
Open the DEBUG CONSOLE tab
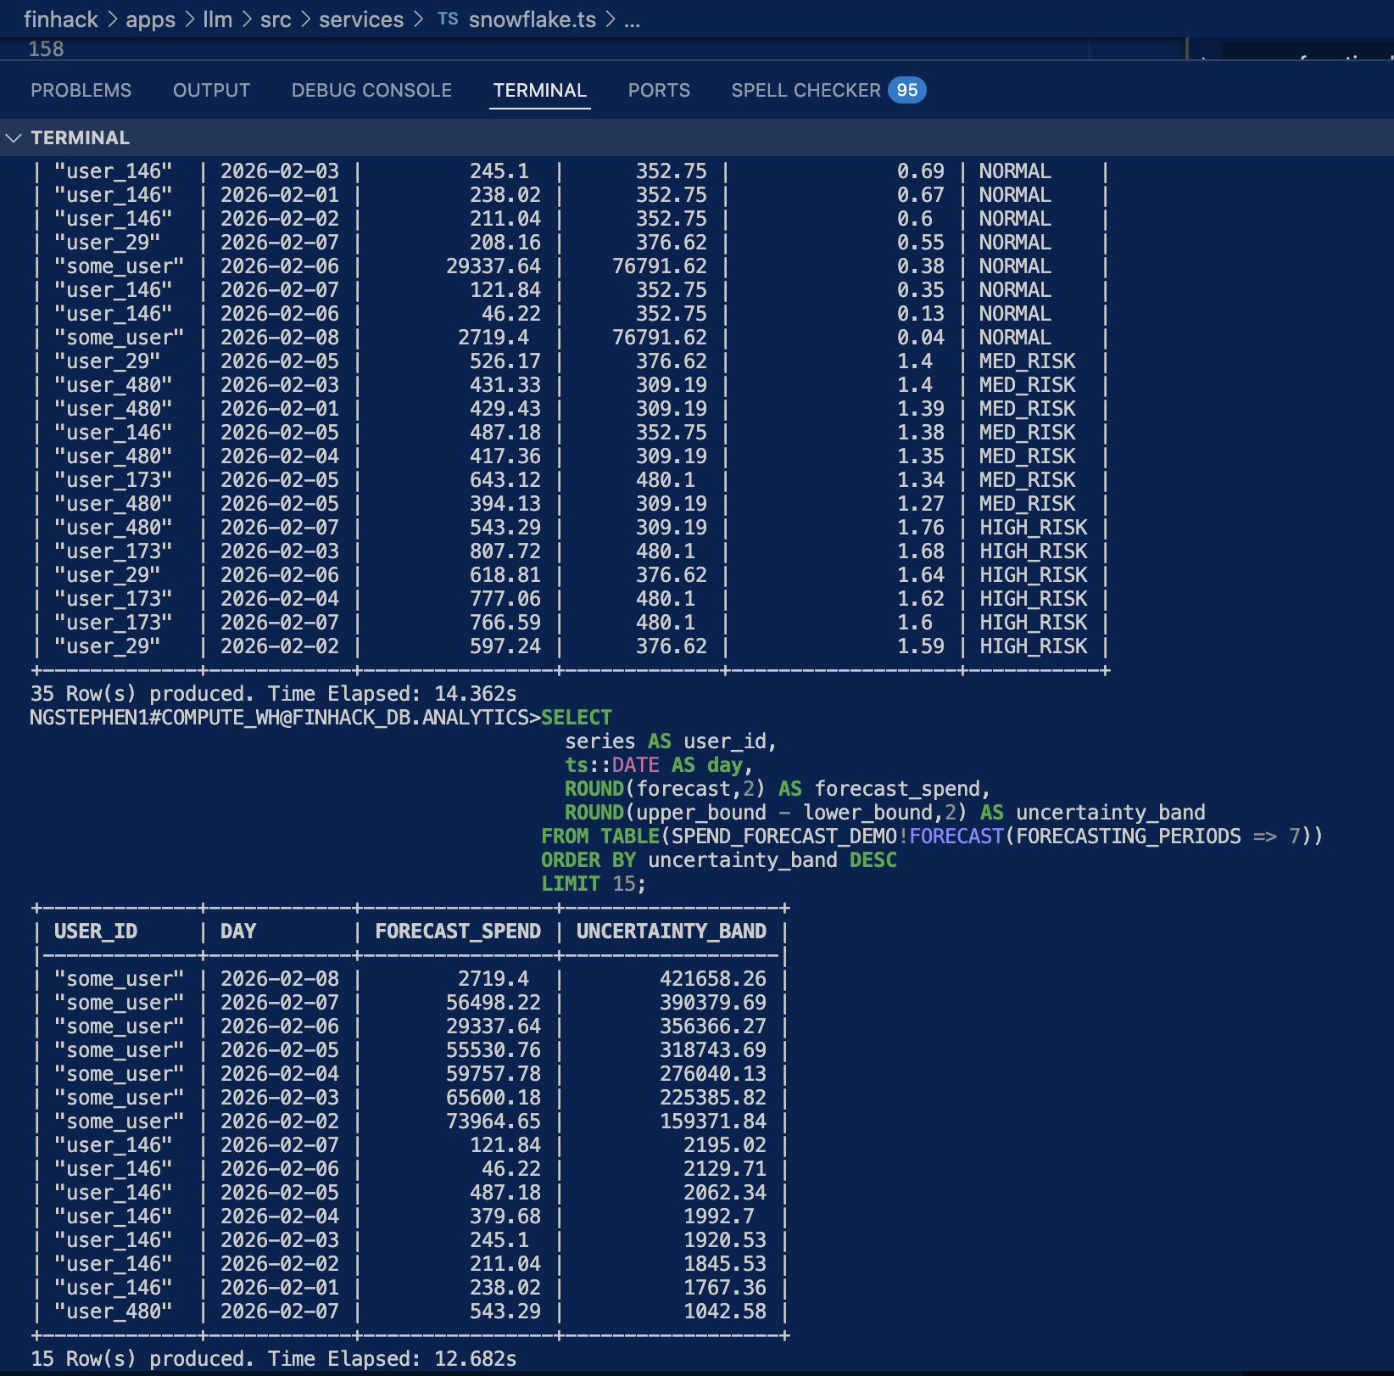[371, 90]
